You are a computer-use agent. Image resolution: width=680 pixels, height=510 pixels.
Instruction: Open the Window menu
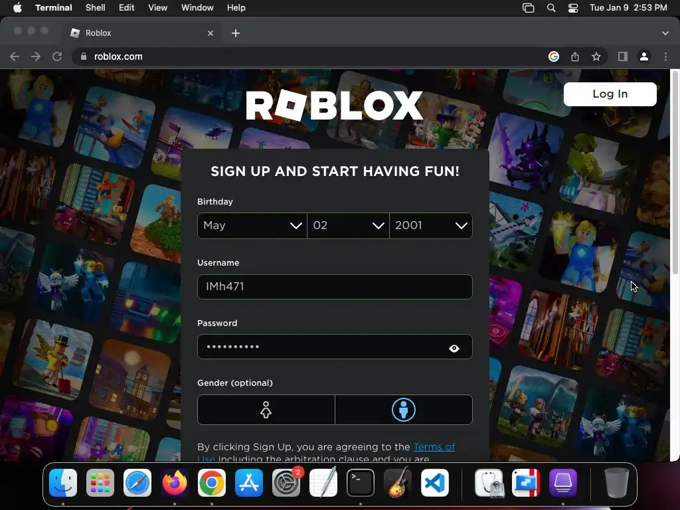[197, 8]
